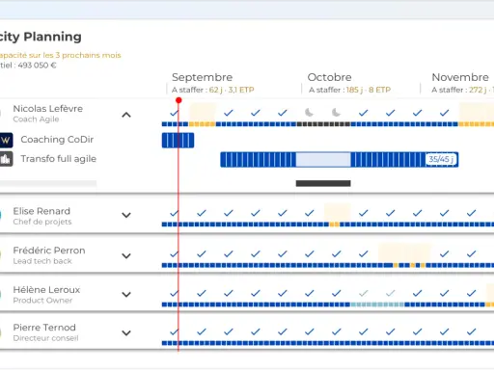Image resolution: width=494 pixels, height=370 pixels.
Task: Open Nicolas Lefèvre's profile name
Action: click(48, 109)
